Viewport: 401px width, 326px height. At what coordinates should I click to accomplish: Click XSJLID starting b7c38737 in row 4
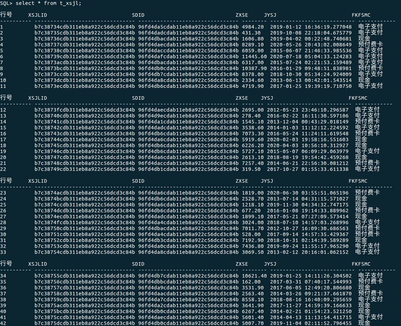pos(84,45)
